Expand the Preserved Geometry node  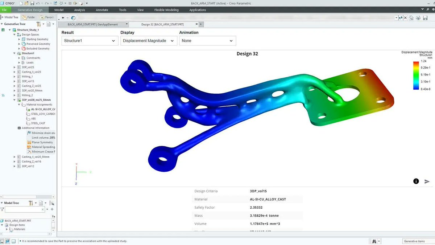point(19,44)
